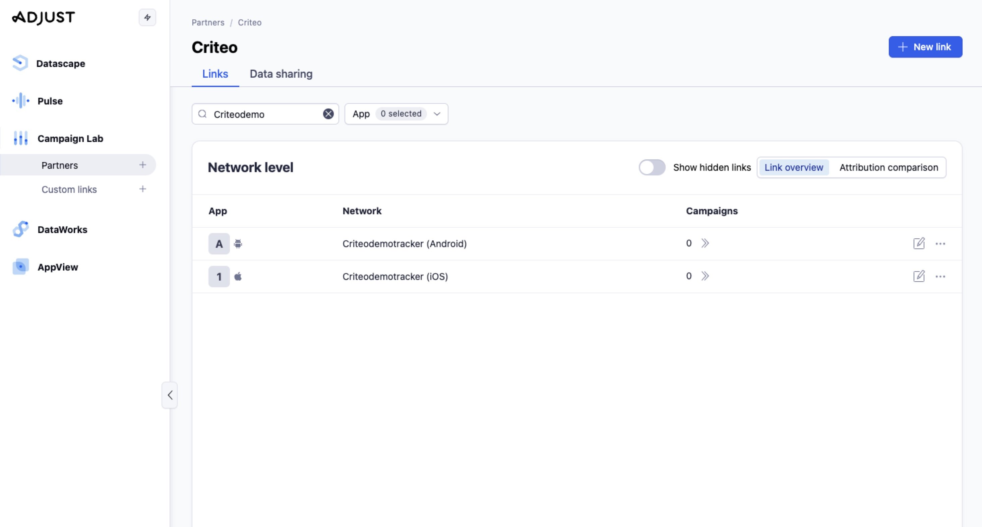This screenshot has height=527, width=982.
Task: Navigate to Partners breadcrumb
Action: click(208, 22)
